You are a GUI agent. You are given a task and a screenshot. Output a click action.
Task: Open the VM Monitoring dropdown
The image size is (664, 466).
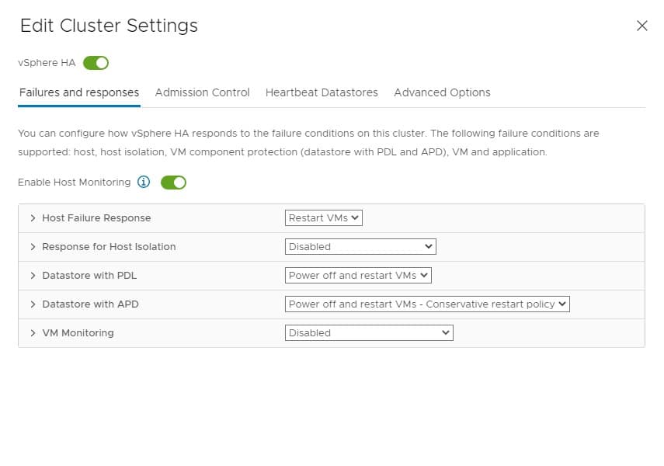[369, 333]
